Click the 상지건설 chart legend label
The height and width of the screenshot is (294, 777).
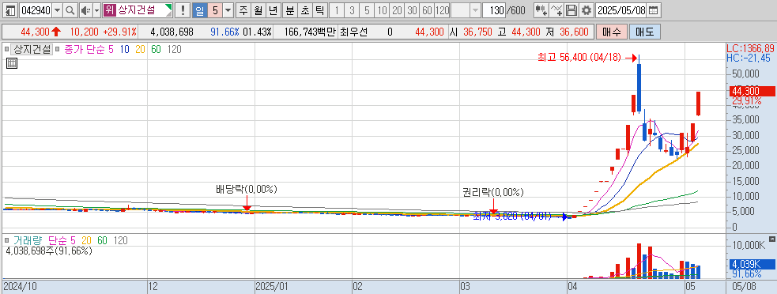(32, 49)
